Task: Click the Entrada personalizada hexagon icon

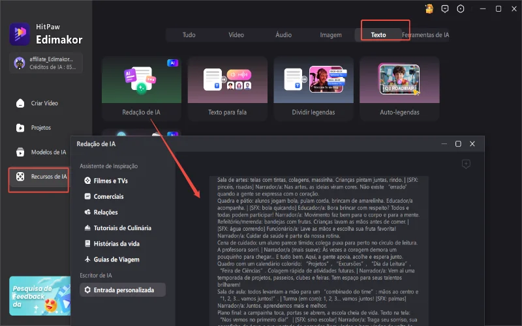Action: [x=87, y=289]
